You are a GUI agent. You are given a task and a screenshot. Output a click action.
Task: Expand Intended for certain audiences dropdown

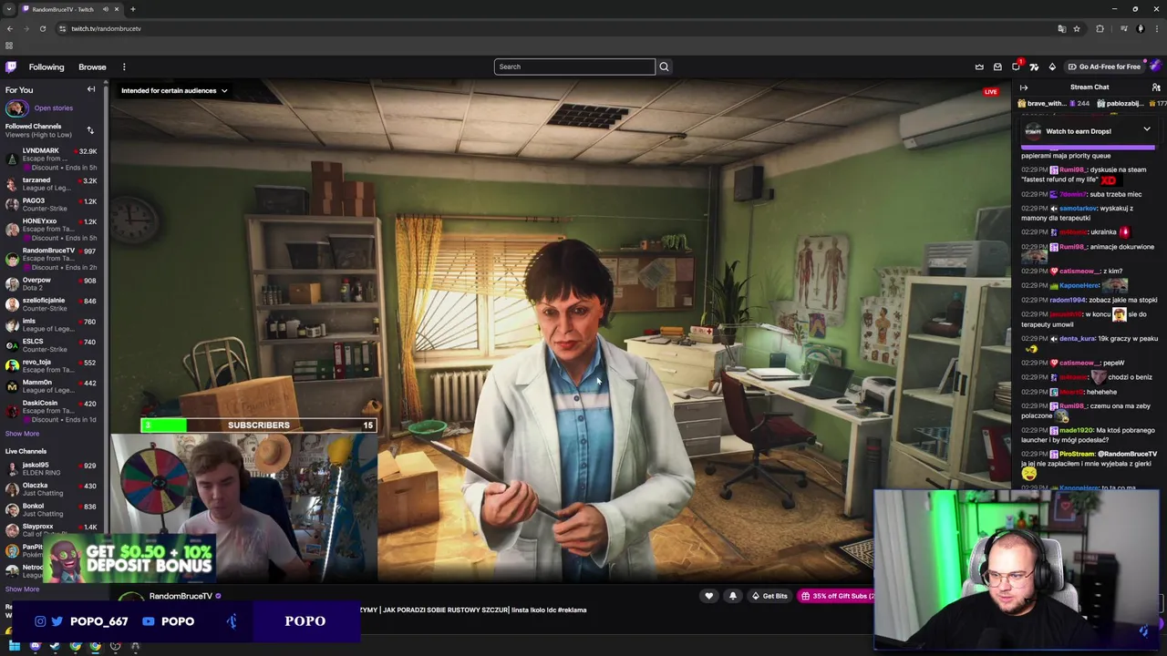pos(174,90)
